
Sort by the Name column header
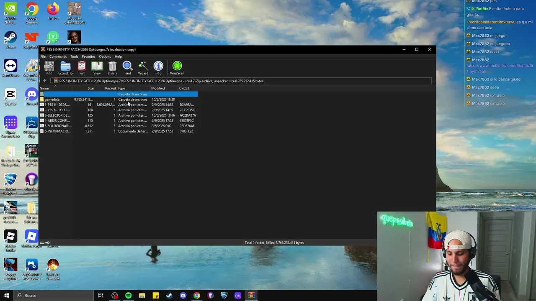click(x=55, y=88)
